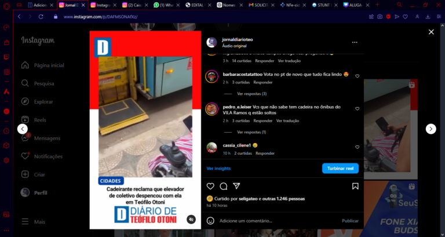Image resolution: width=445 pixels, height=237 pixels.
Task: Click the address bar URL
Action: pos(100,17)
